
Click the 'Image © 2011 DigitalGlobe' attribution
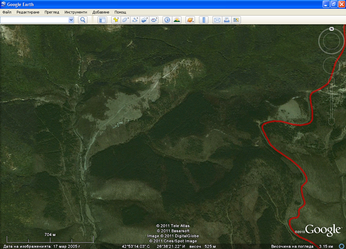[173, 236]
